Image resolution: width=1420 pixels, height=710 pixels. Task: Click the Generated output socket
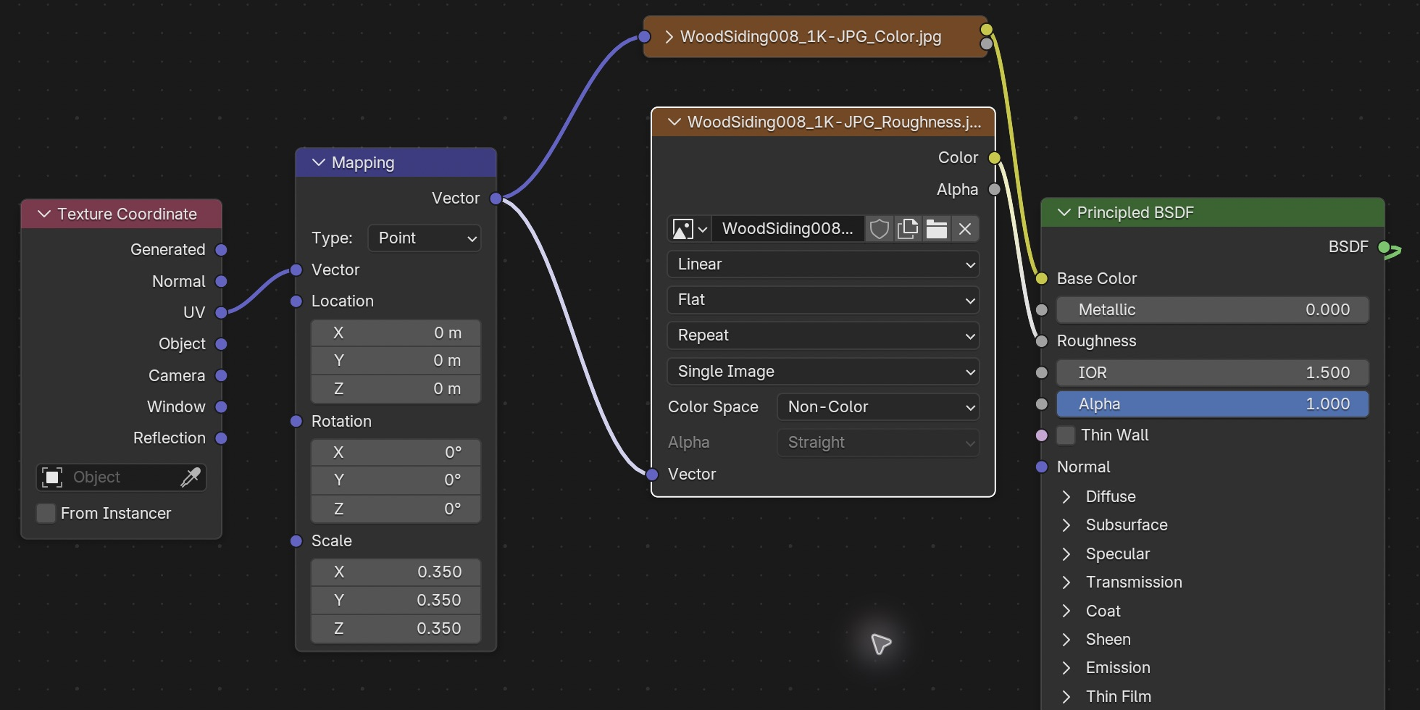point(222,250)
